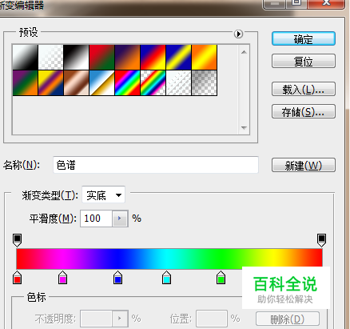The width and height of the screenshot is (350, 329).
Task: Click the 位置 input field
Action: point(212,319)
